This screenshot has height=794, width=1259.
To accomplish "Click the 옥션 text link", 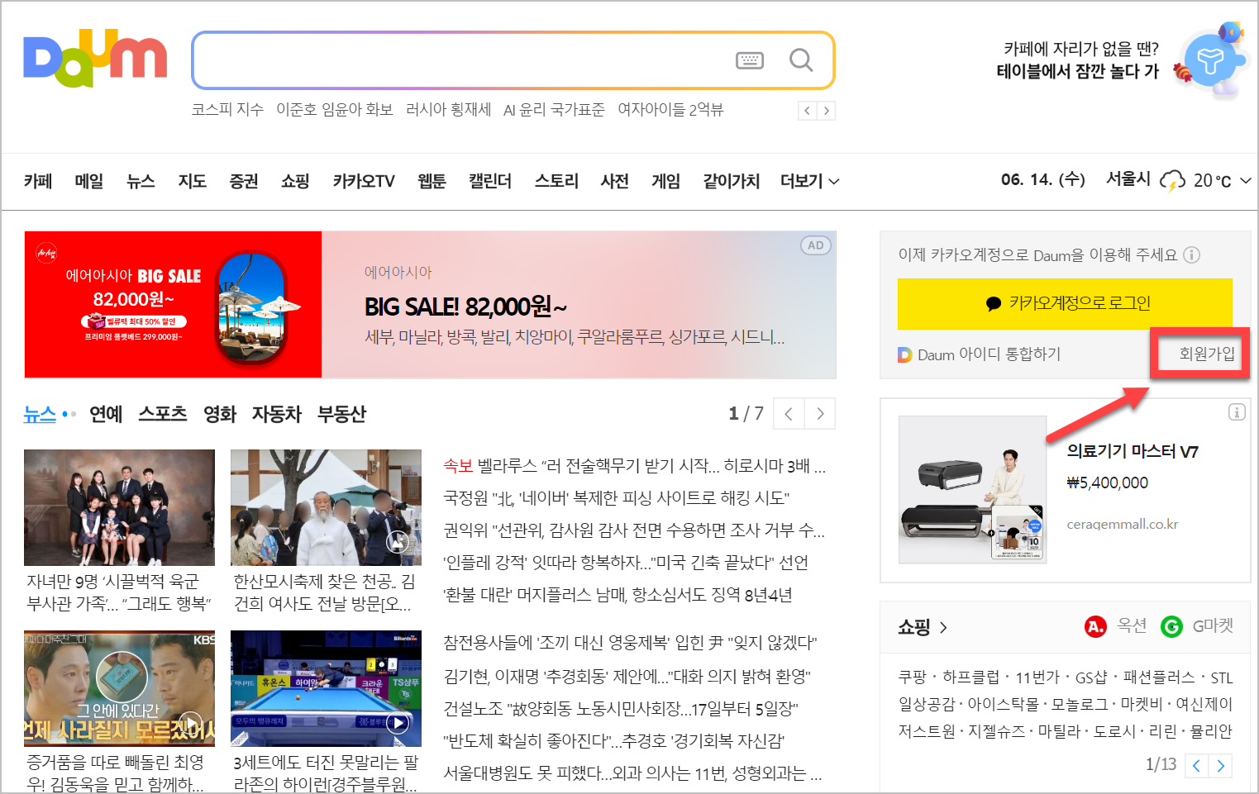I will click(x=1132, y=626).
